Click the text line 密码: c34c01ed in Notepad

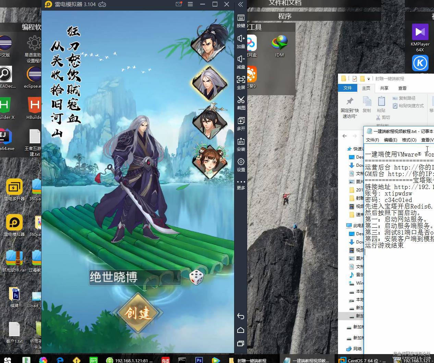(388, 200)
